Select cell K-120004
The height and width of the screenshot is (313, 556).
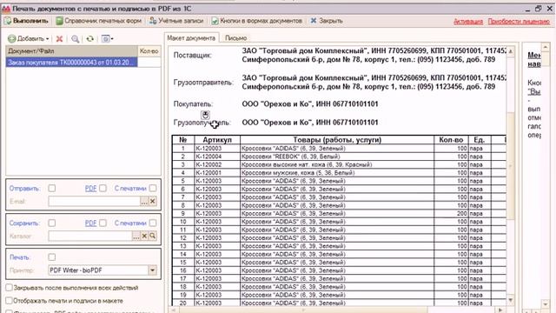click(217, 156)
